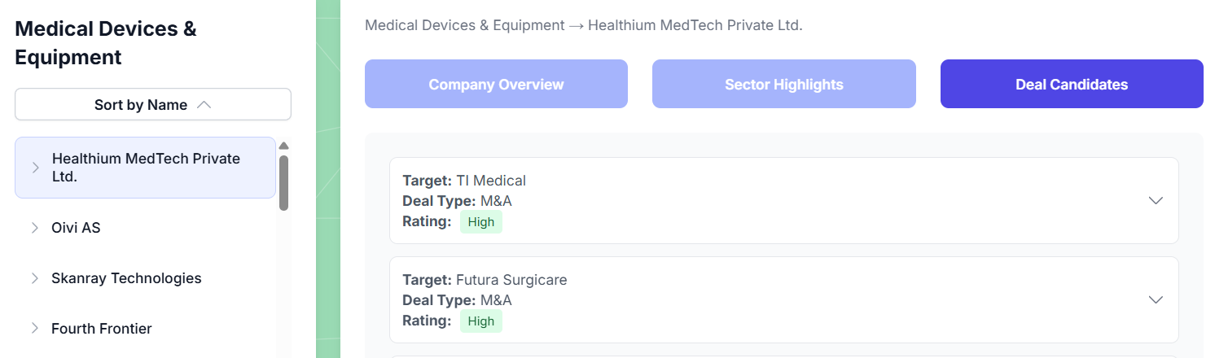Click the scrollbar up arrow
The height and width of the screenshot is (358, 1215).
coord(283,146)
